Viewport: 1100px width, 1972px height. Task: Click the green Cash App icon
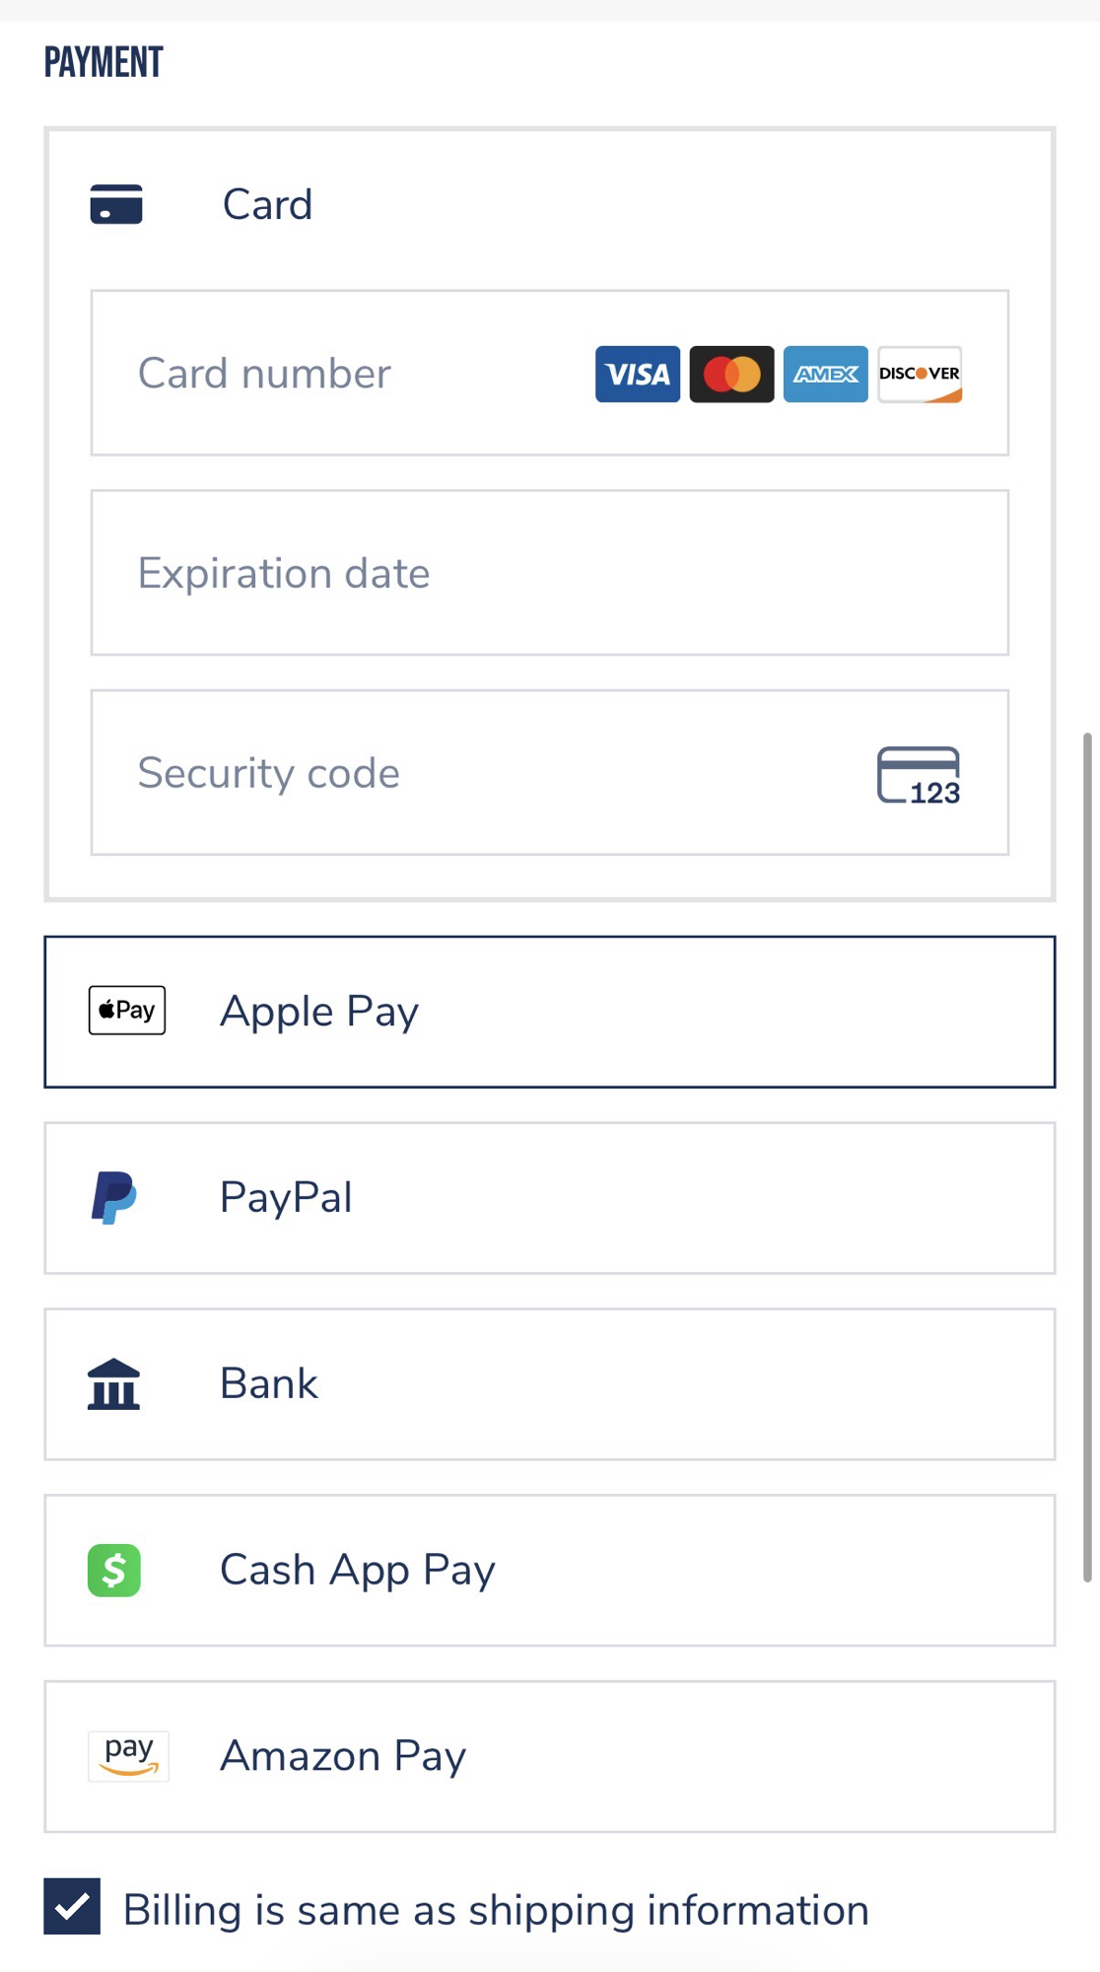114,1570
